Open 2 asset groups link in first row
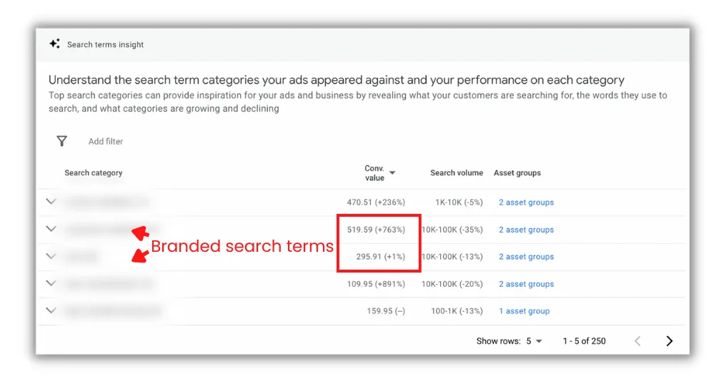 (526, 202)
